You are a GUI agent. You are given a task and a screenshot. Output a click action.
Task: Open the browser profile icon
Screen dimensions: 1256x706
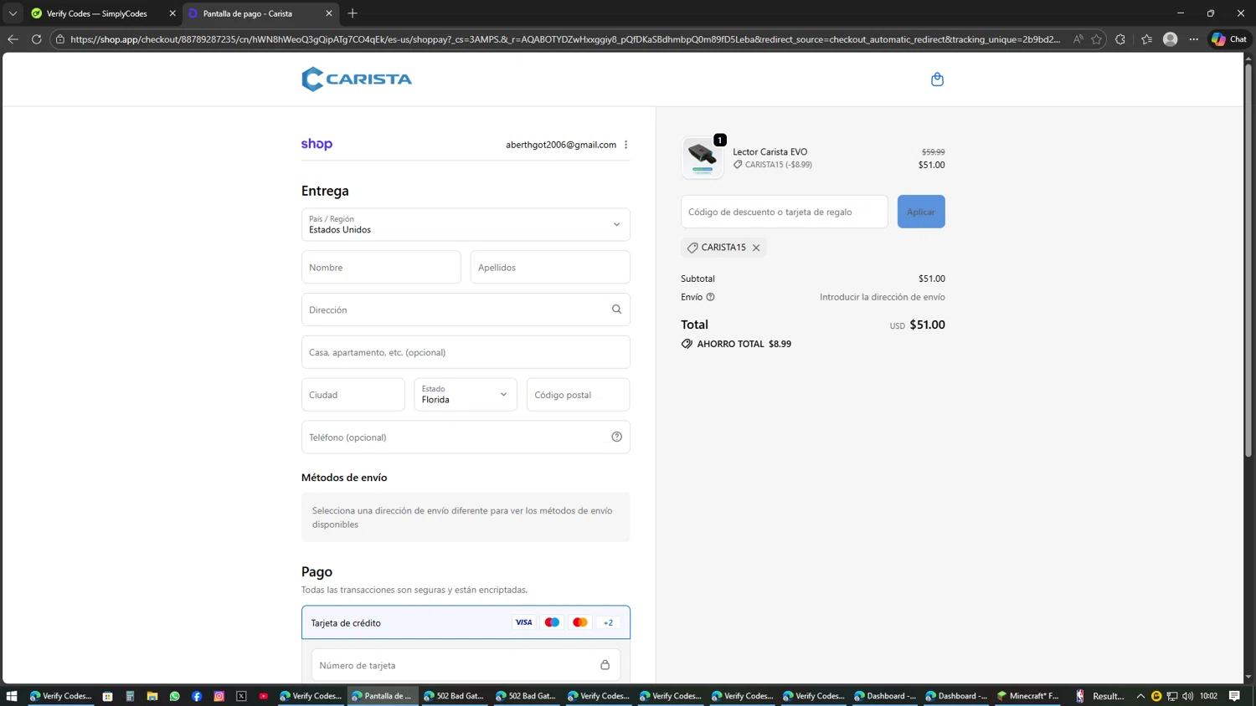[x=1171, y=39]
